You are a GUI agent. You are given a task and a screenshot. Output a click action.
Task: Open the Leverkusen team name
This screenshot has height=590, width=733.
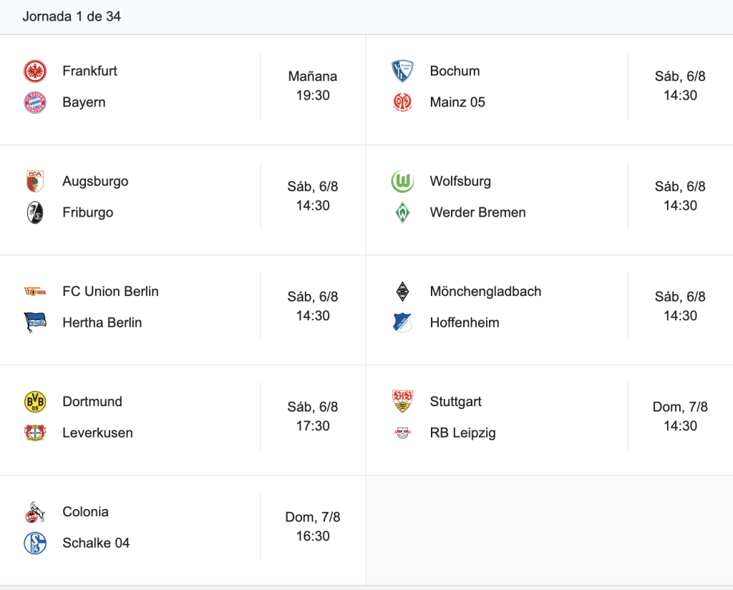point(97,433)
